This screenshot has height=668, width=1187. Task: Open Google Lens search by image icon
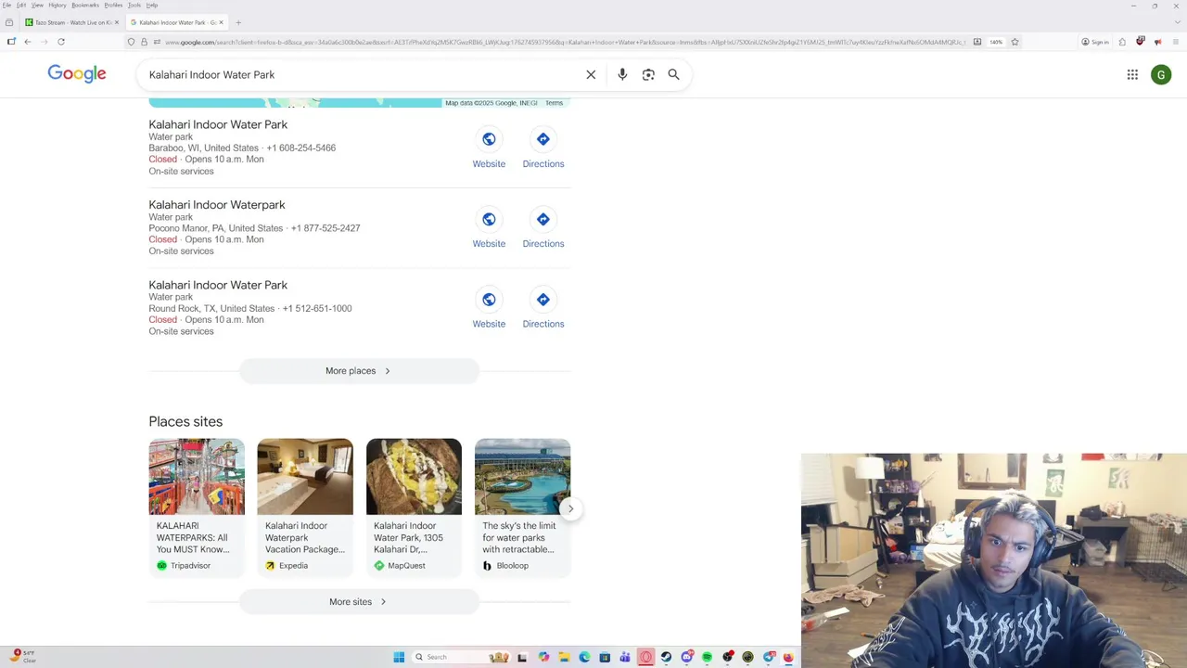coord(648,74)
